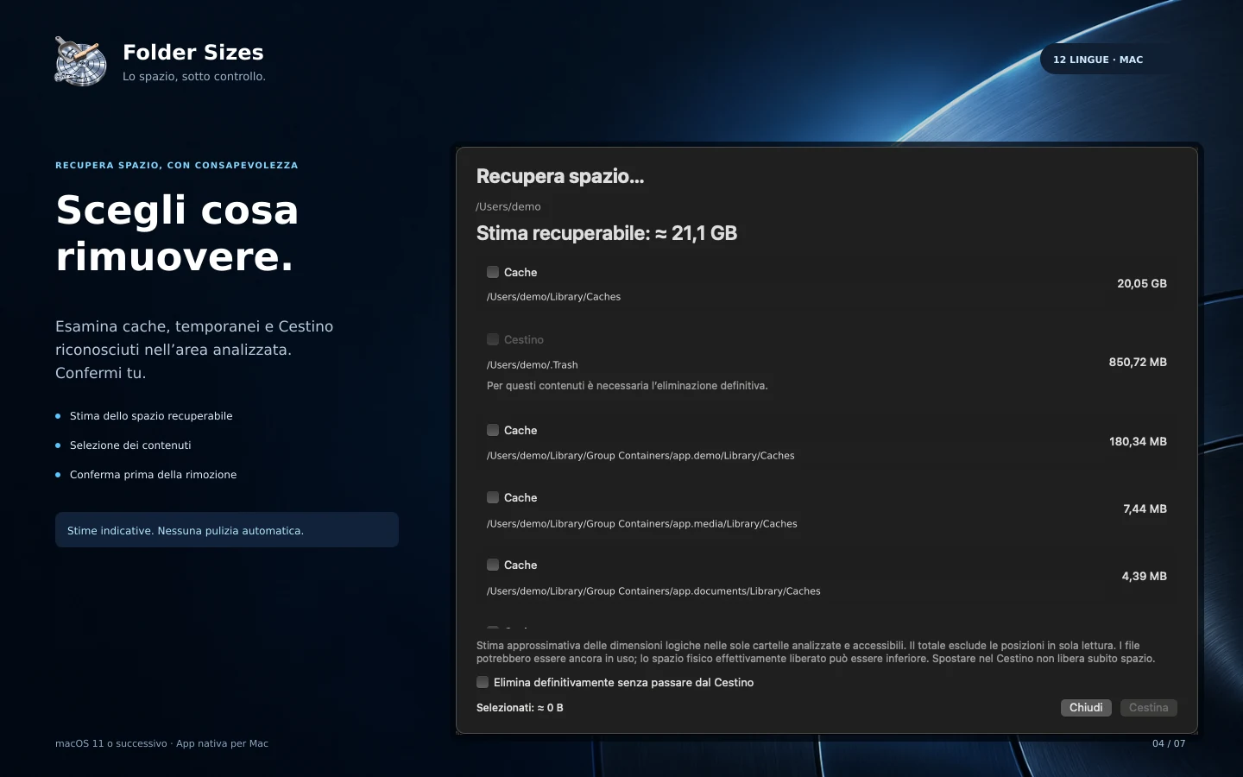This screenshot has height=777, width=1243.
Task: Tick the Cache checkbox for /Users/demo/Library/Caches
Action: 493,272
